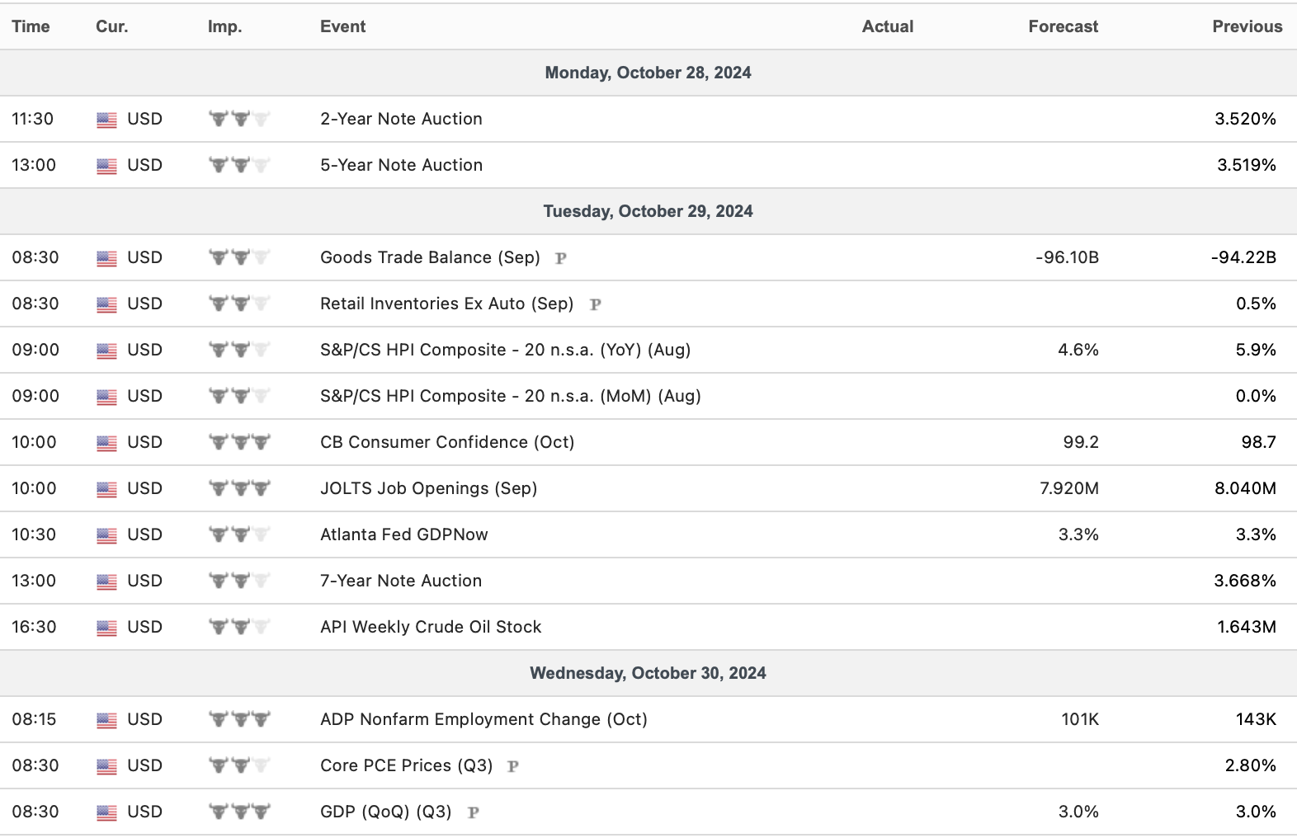Click the bull importance icons for ADP Nonfarm Employment
Screen dimensions: 1297x838
click(x=239, y=719)
